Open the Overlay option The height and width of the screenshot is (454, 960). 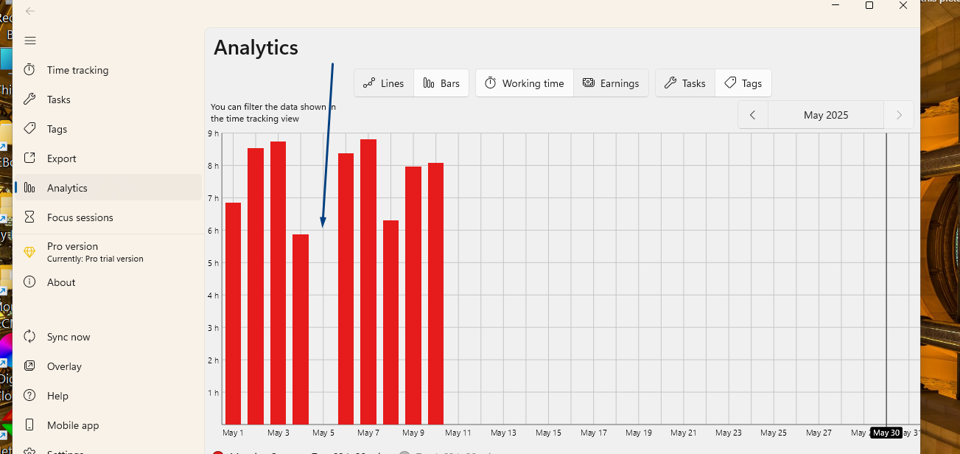point(64,366)
